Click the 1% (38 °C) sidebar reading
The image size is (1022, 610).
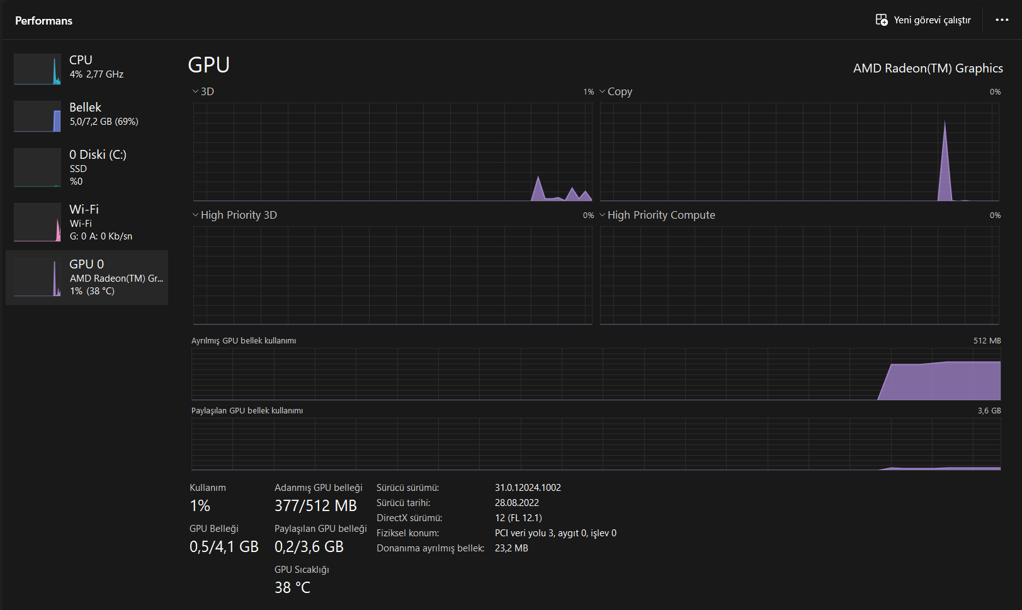pyautogui.click(x=92, y=291)
